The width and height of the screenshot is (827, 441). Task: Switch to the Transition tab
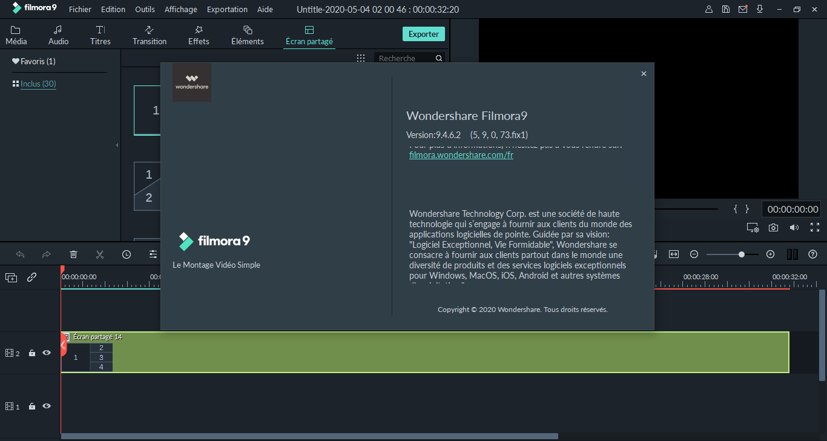pos(150,36)
